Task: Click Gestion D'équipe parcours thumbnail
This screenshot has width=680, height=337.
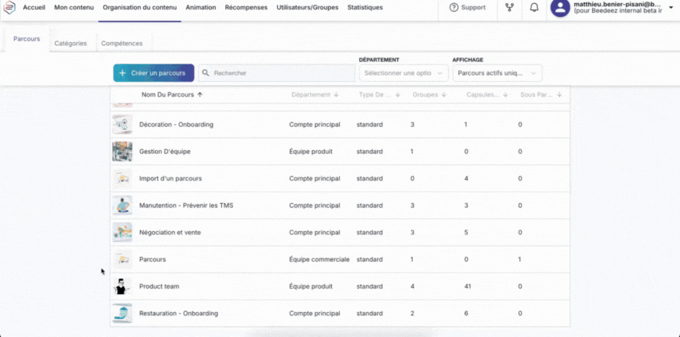Action: 122,151
